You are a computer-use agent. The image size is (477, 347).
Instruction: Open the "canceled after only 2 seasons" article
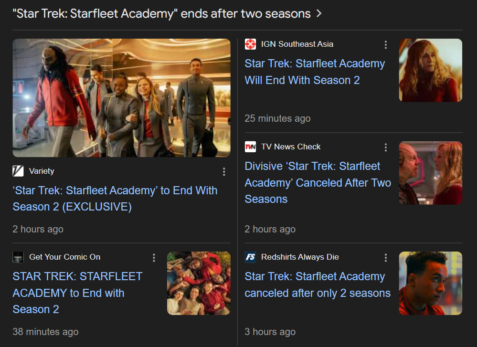[318, 284]
